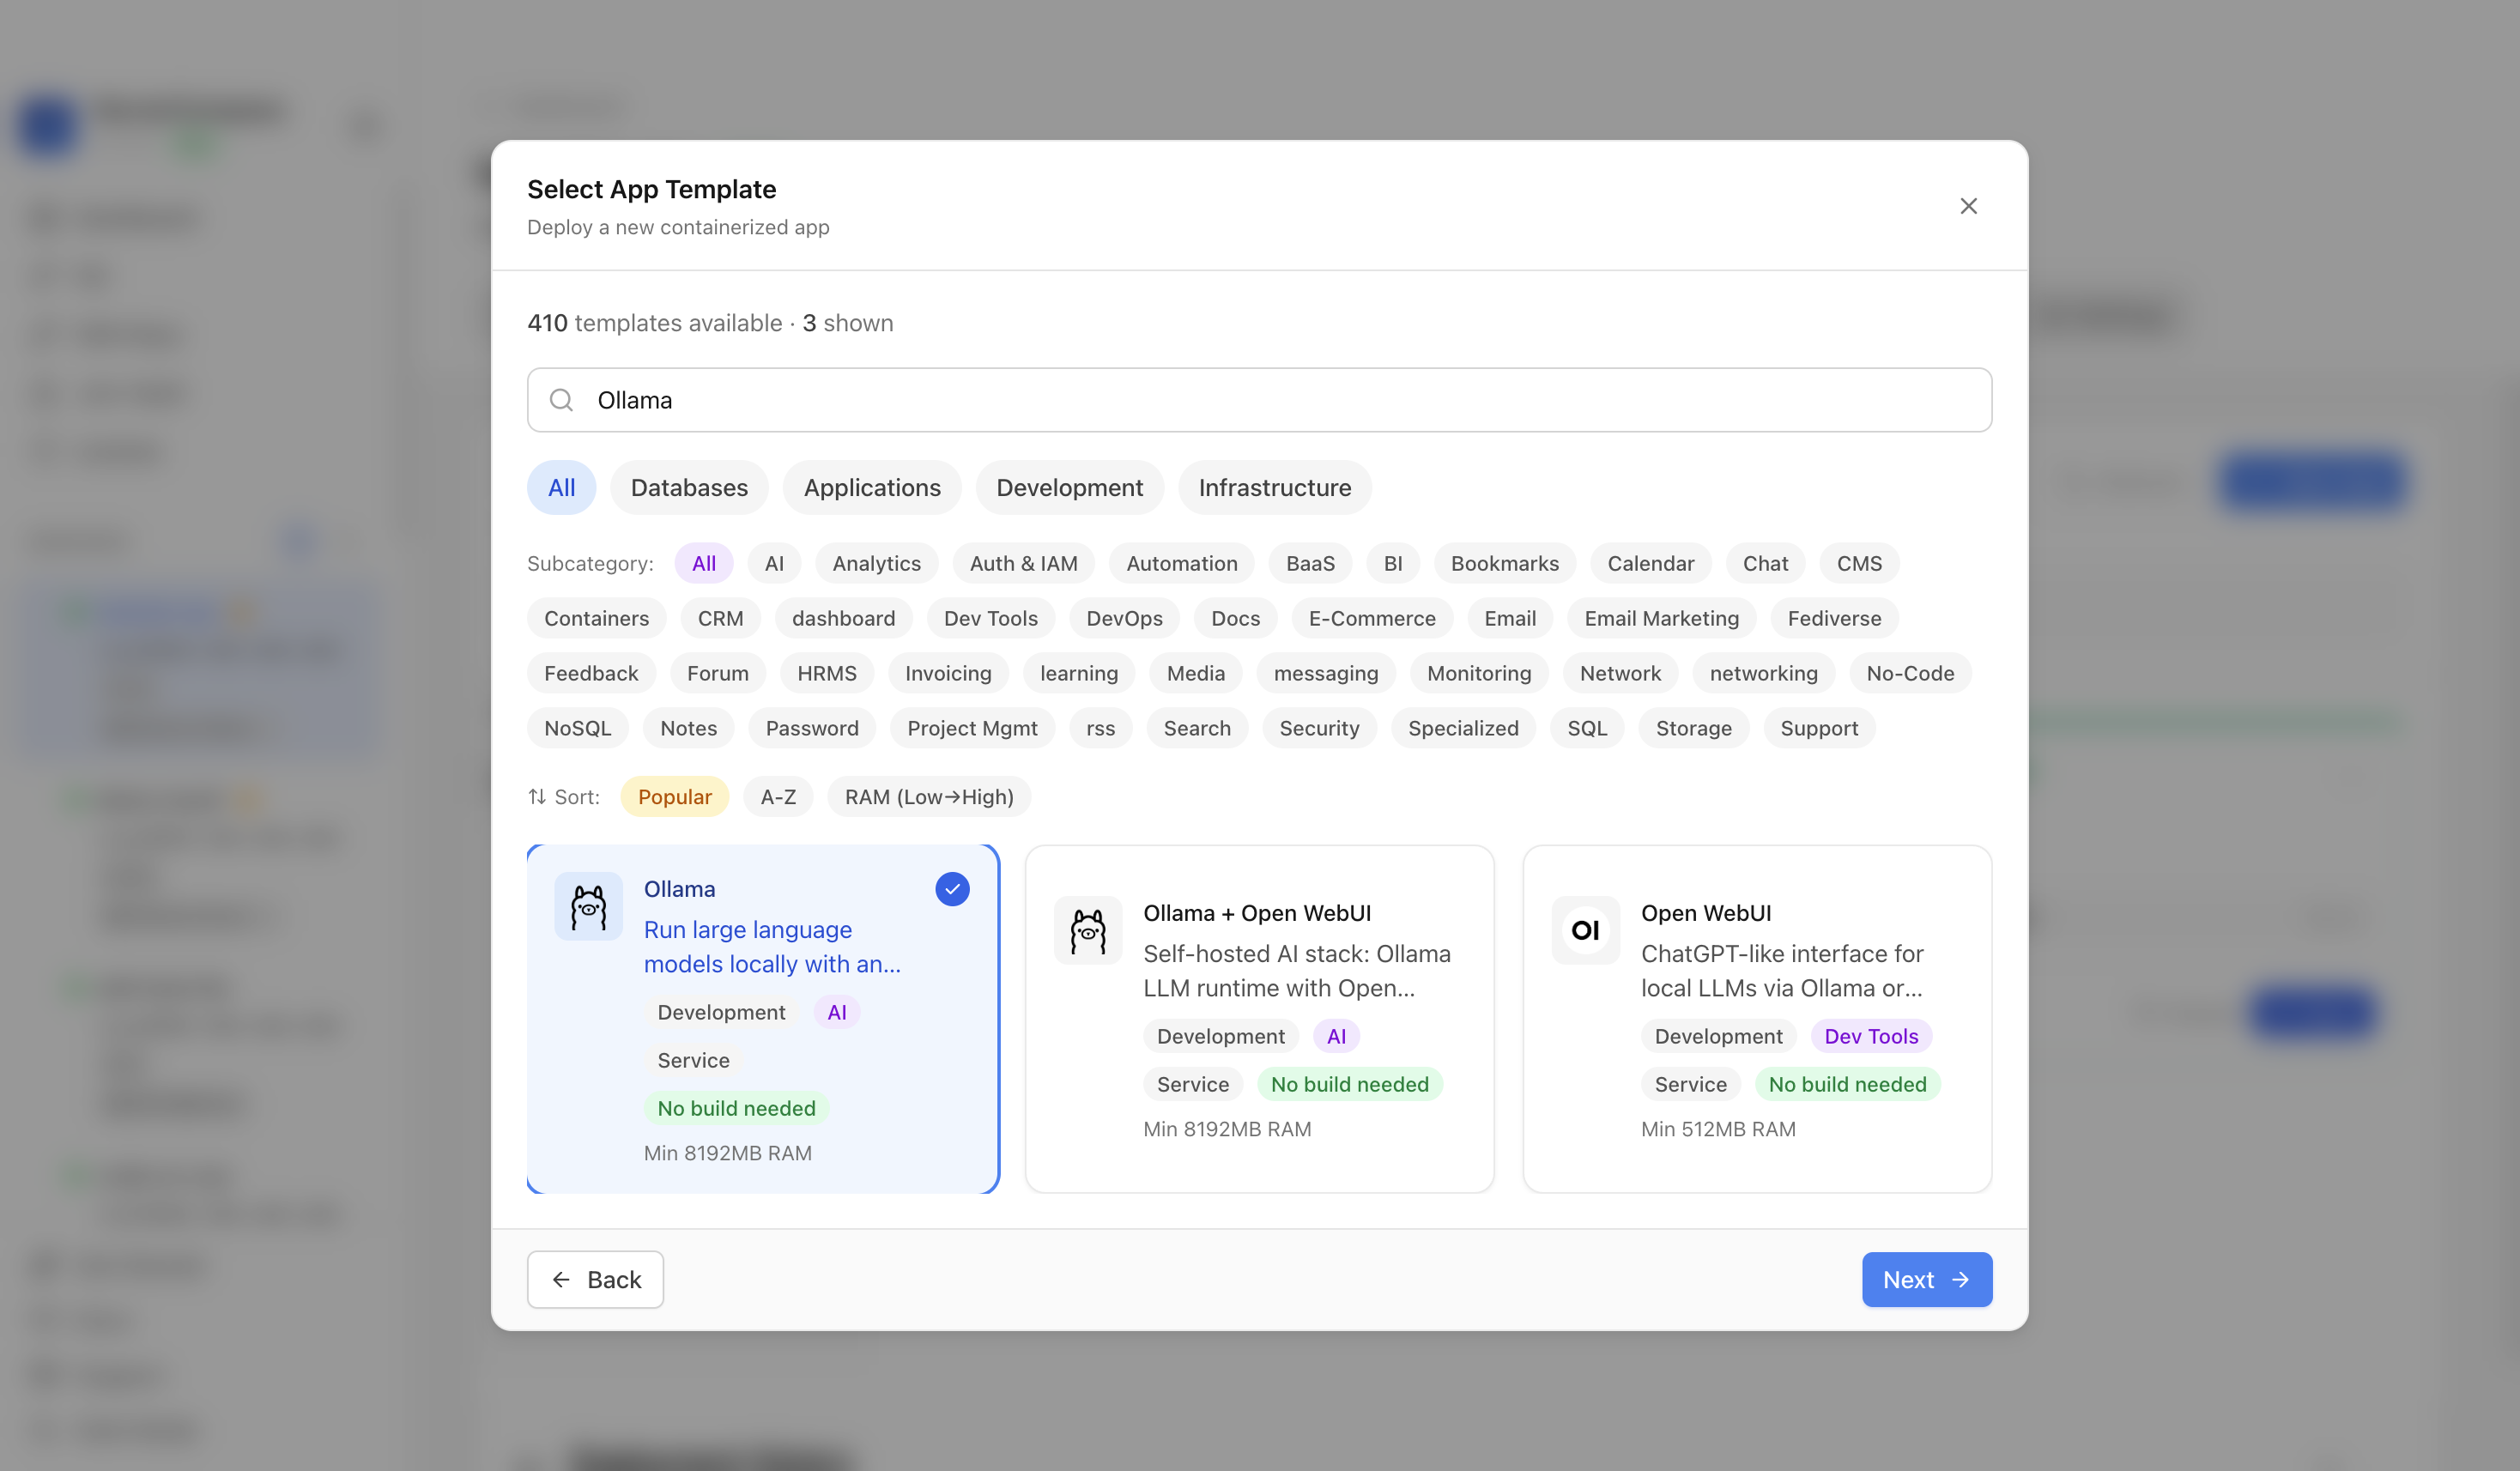Filter by Search subcategory
This screenshot has width=2520, height=1471.
click(1197, 729)
